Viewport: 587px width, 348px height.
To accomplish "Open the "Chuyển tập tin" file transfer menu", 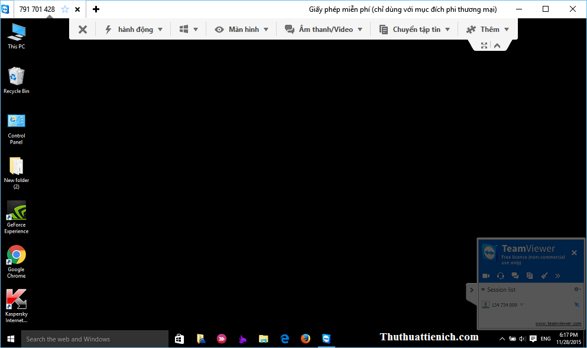I will click(x=414, y=30).
